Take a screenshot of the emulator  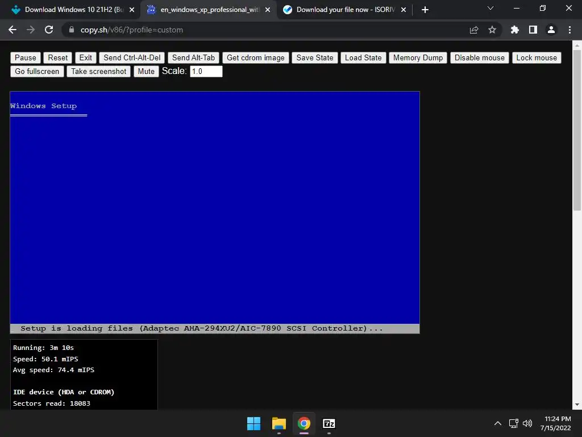99,71
